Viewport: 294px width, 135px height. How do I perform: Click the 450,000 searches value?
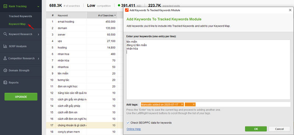(x=111, y=22)
